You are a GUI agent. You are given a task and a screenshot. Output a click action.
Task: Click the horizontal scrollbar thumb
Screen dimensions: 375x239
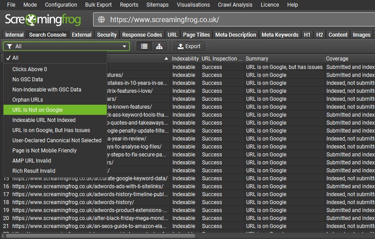[101, 236]
